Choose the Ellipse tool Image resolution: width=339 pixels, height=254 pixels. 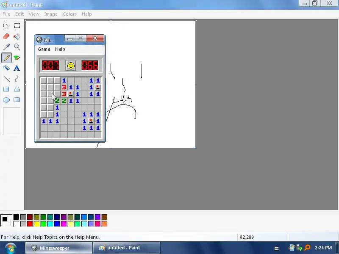(x=6, y=100)
